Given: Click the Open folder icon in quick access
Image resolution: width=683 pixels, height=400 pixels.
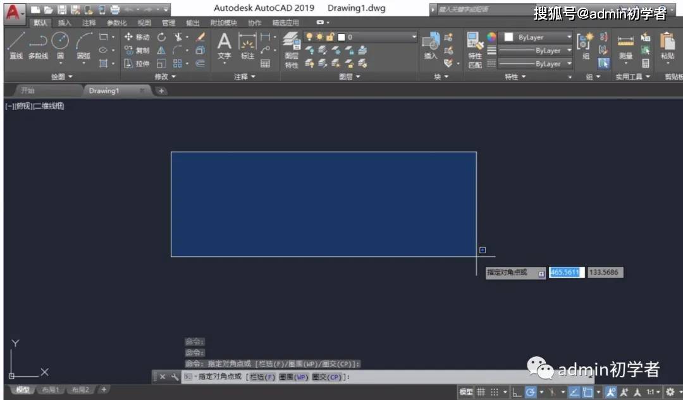Looking at the screenshot, I should coord(48,9).
